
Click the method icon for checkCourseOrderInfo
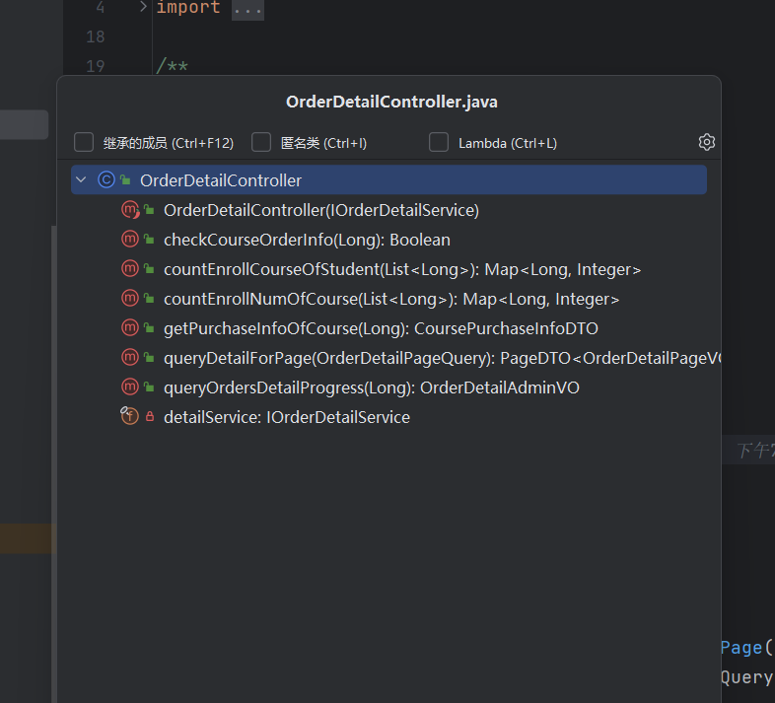coord(130,240)
